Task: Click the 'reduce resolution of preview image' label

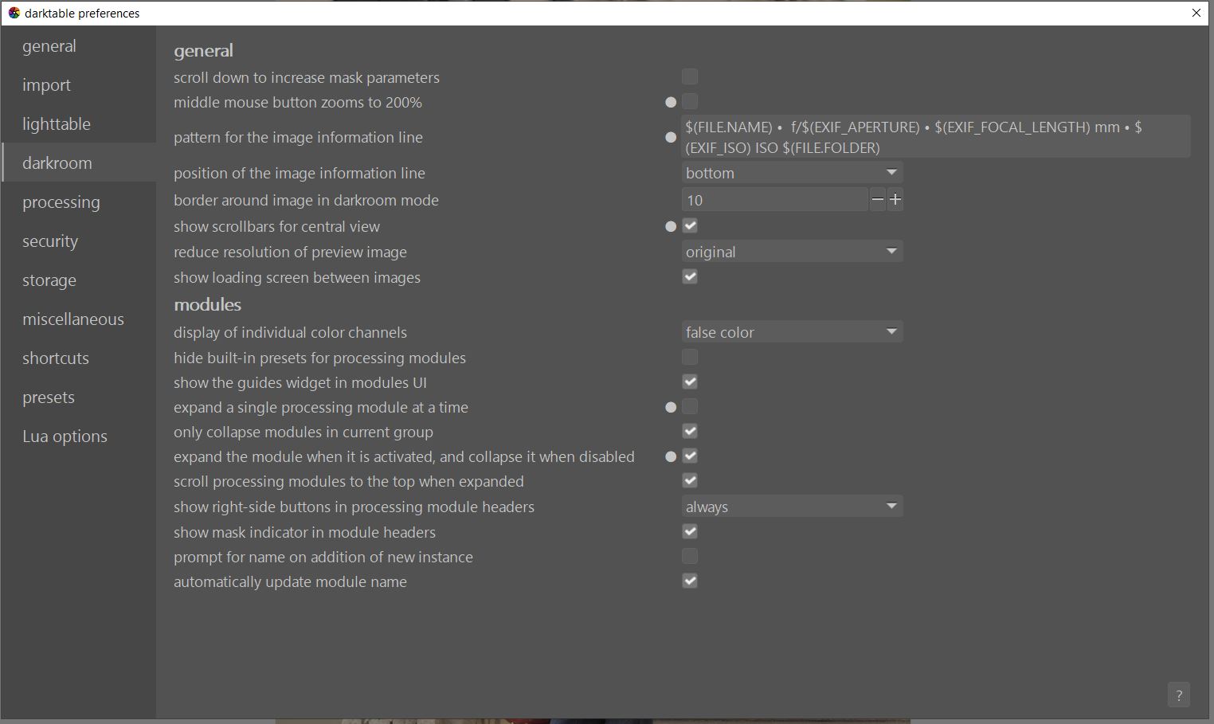Action: coord(290,252)
